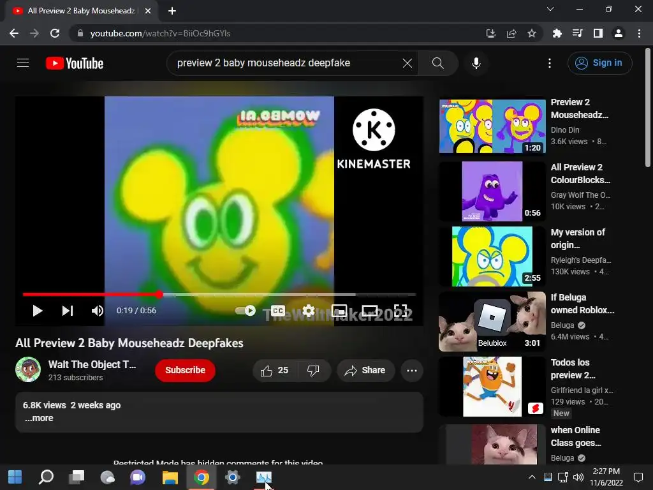Toggle Chrome side panel
653x490 pixels.
(x=598, y=33)
